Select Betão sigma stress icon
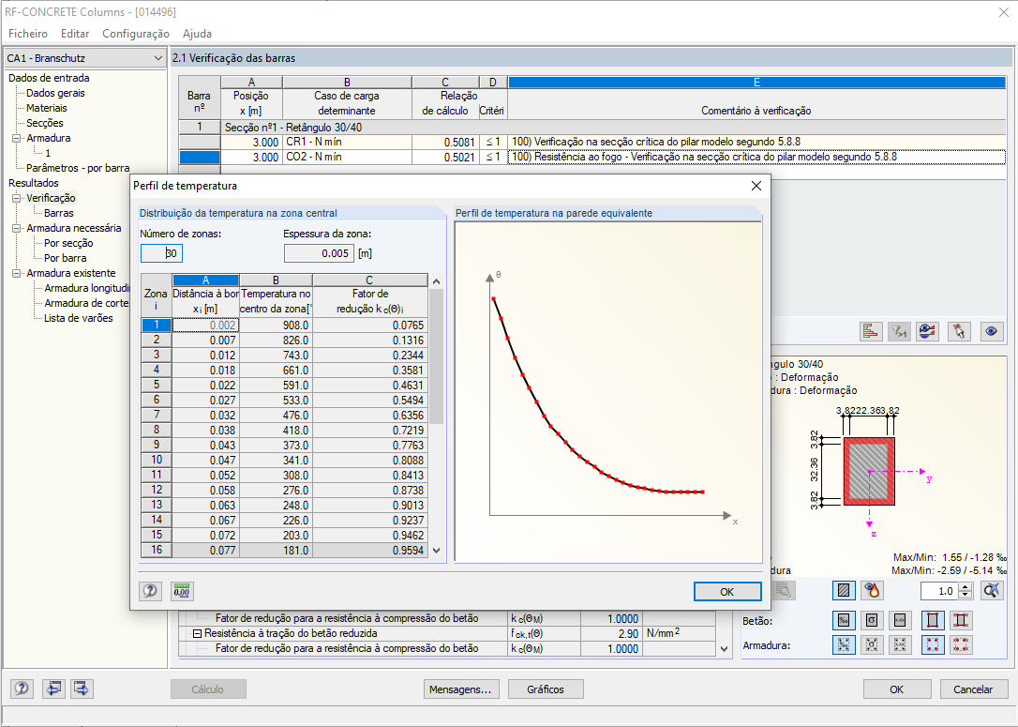This screenshot has height=727, width=1018. [x=872, y=620]
